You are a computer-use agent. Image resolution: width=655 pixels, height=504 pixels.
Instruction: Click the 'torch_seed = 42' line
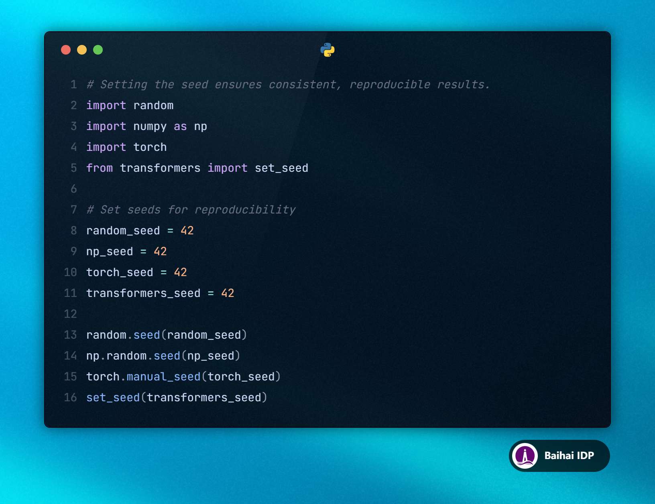point(136,272)
